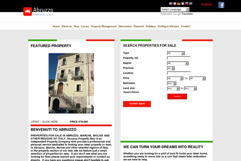The height and width of the screenshot is (161, 241).
Task: Click the Google Translate link
Action: 183,14
